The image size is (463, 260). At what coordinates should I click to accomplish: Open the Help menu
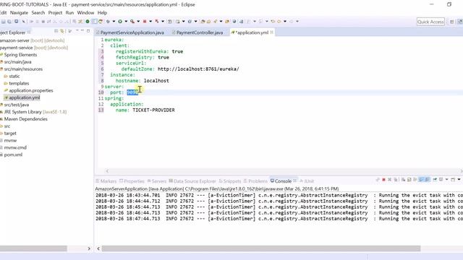pos(102,13)
